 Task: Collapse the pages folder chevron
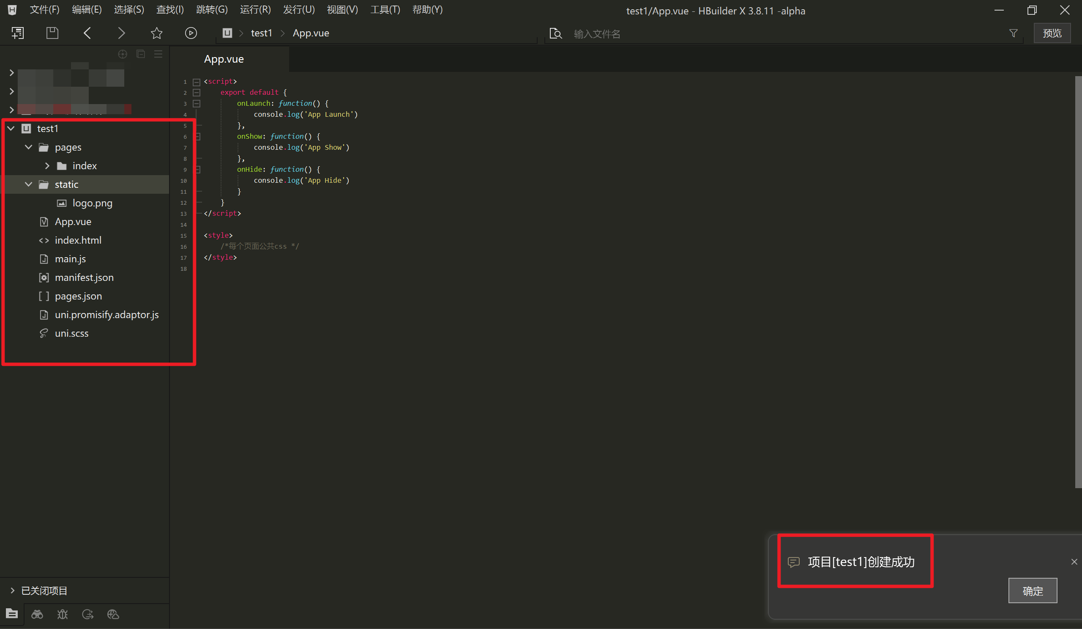29,147
